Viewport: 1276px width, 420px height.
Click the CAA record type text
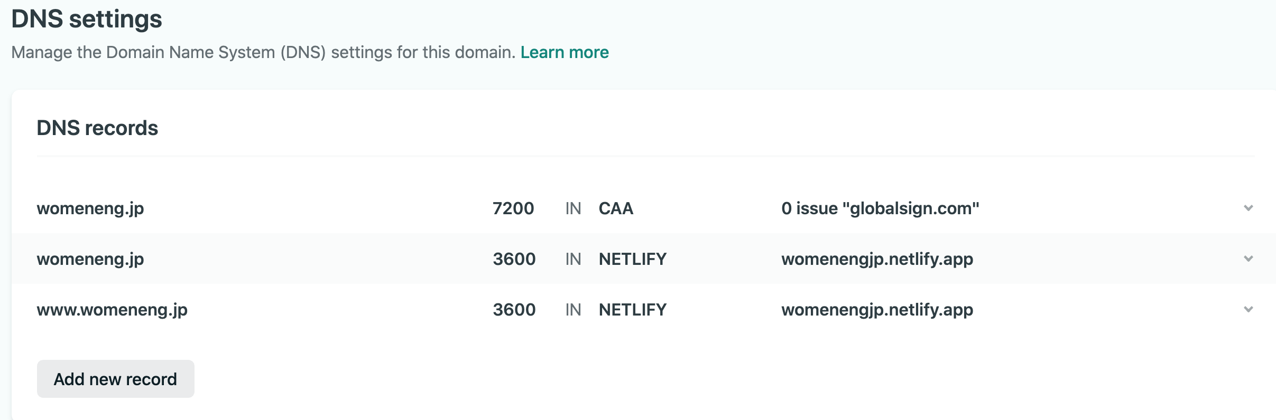616,208
